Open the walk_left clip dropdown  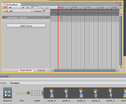(18, 11)
